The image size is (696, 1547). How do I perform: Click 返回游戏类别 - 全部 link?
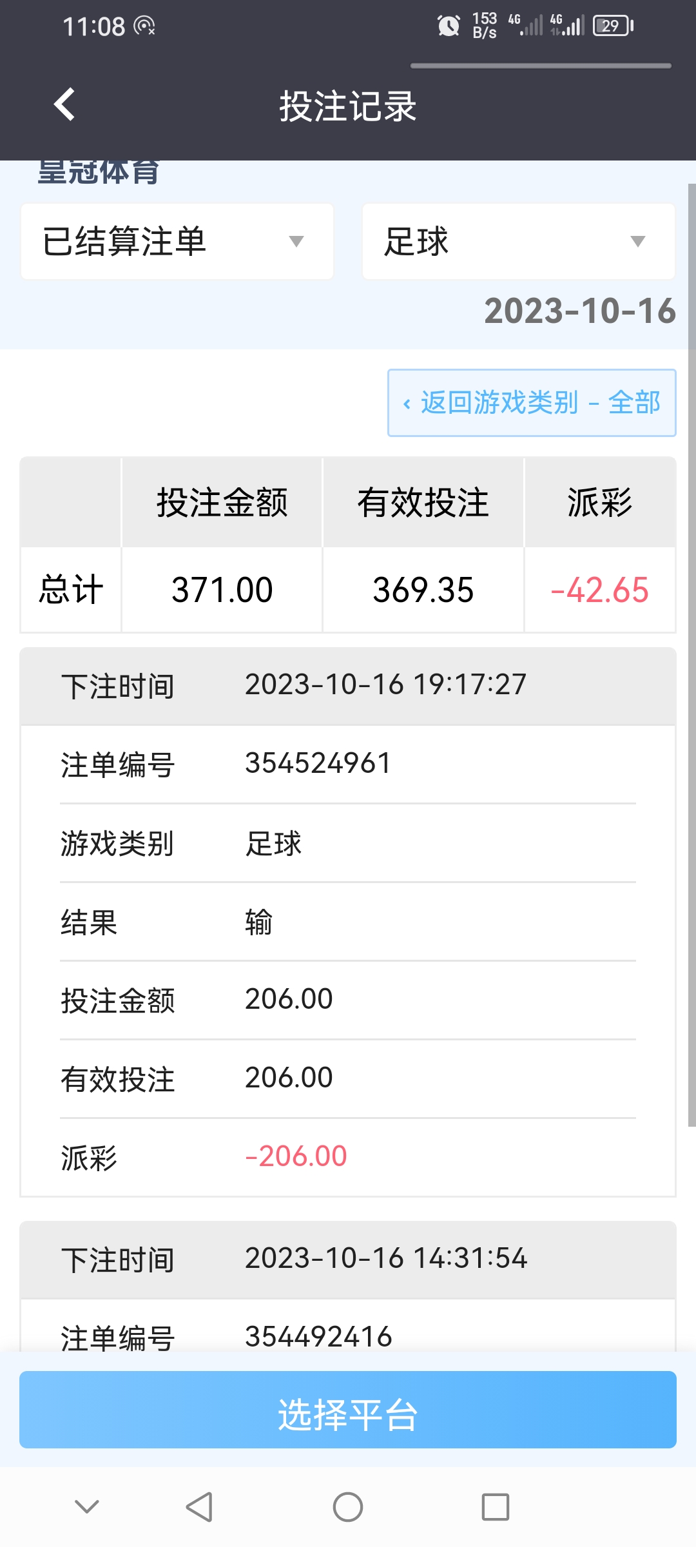(532, 403)
